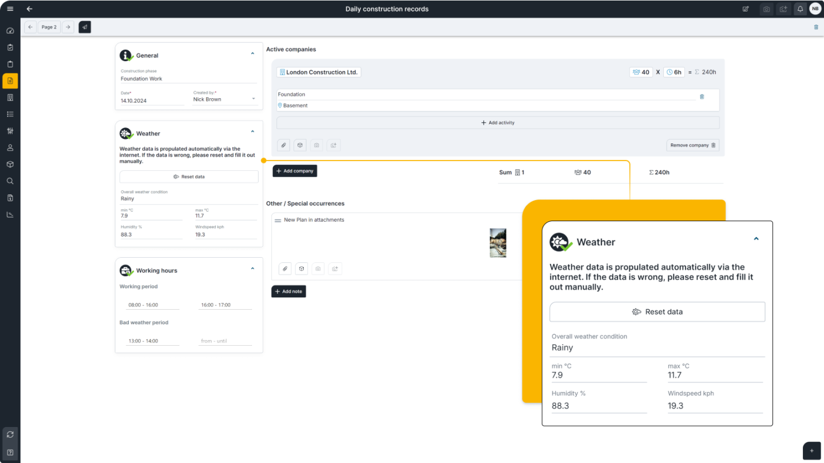Click the paper-plane send icon next to page navigation

click(84, 27)
